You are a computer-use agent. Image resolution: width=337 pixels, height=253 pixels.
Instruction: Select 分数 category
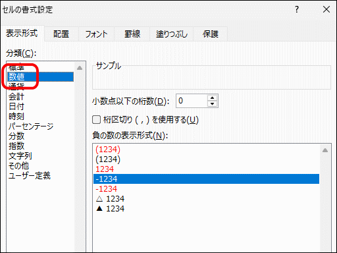point(40,136)
